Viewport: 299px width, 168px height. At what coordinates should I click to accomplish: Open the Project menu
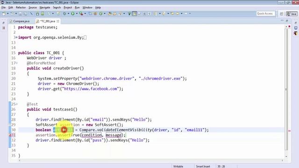click(x=68, y=7)
